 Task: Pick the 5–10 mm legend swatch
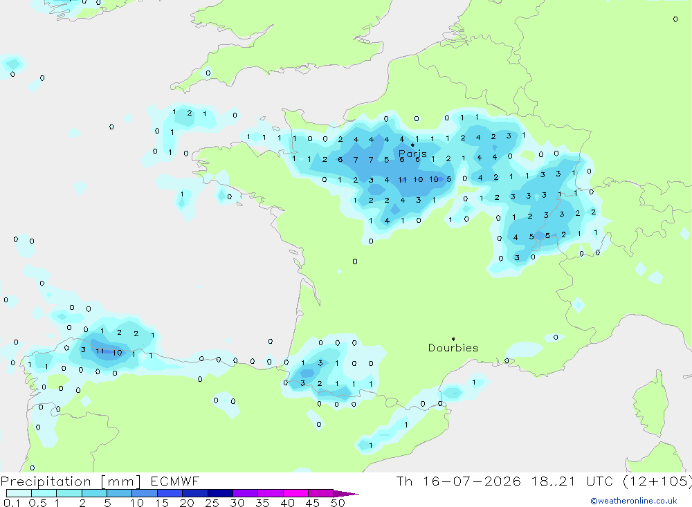click(x=120, y=493)
